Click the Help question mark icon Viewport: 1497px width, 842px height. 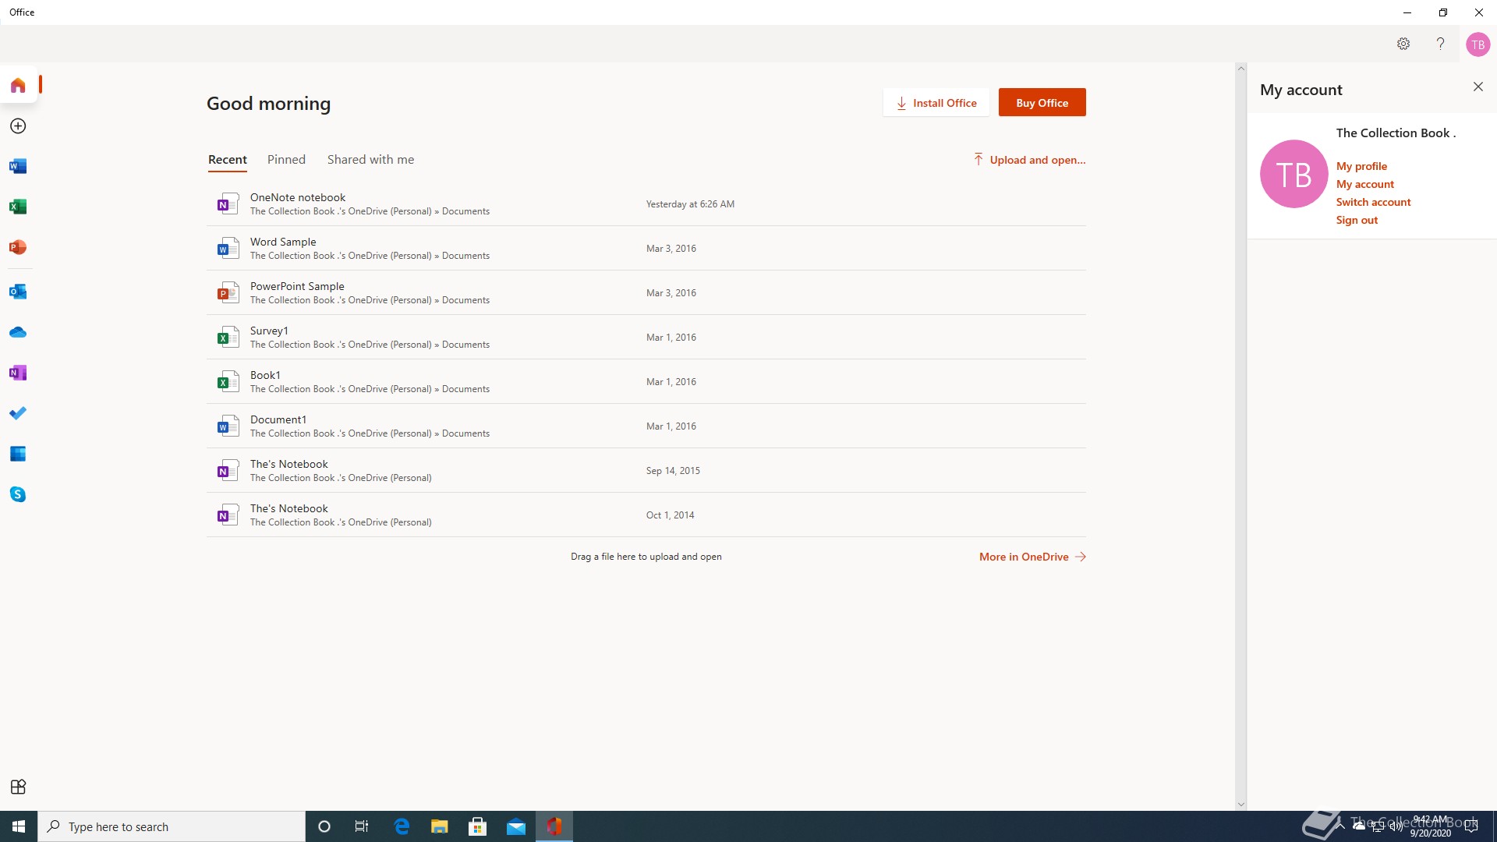coord(1440,44)
